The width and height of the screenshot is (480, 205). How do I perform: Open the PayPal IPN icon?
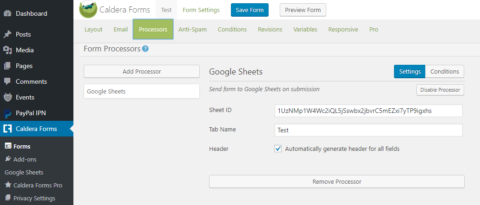click(7, 113)
